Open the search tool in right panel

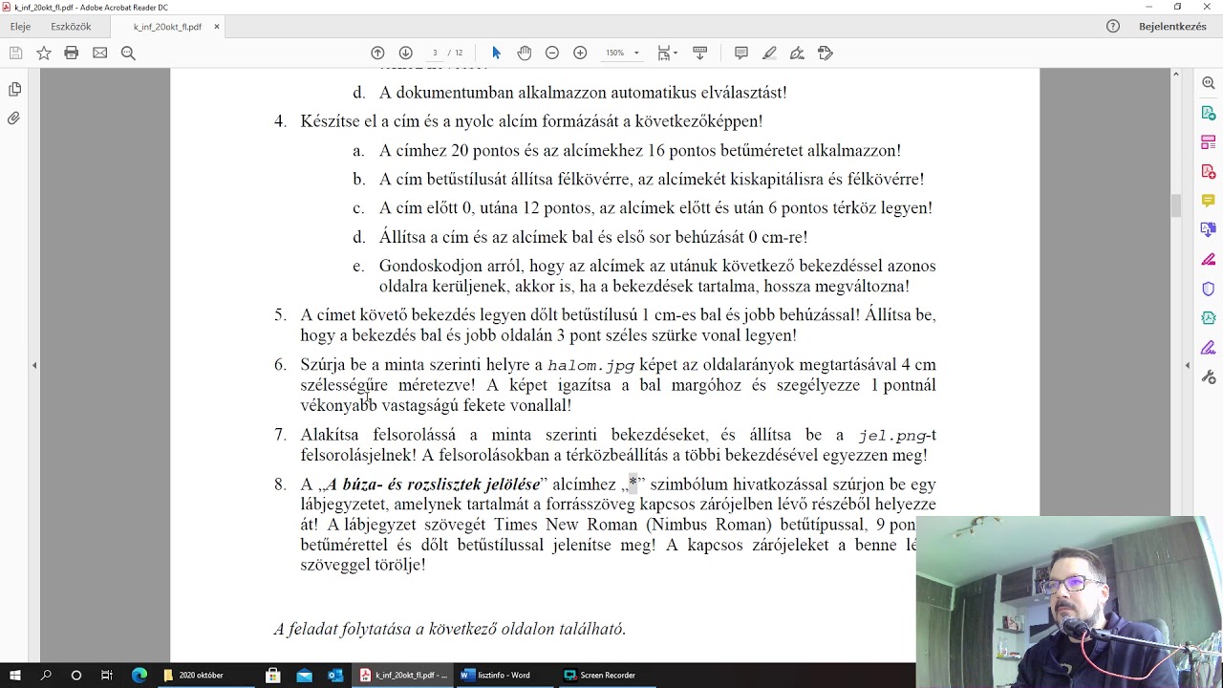click(x=1209, y=84)
